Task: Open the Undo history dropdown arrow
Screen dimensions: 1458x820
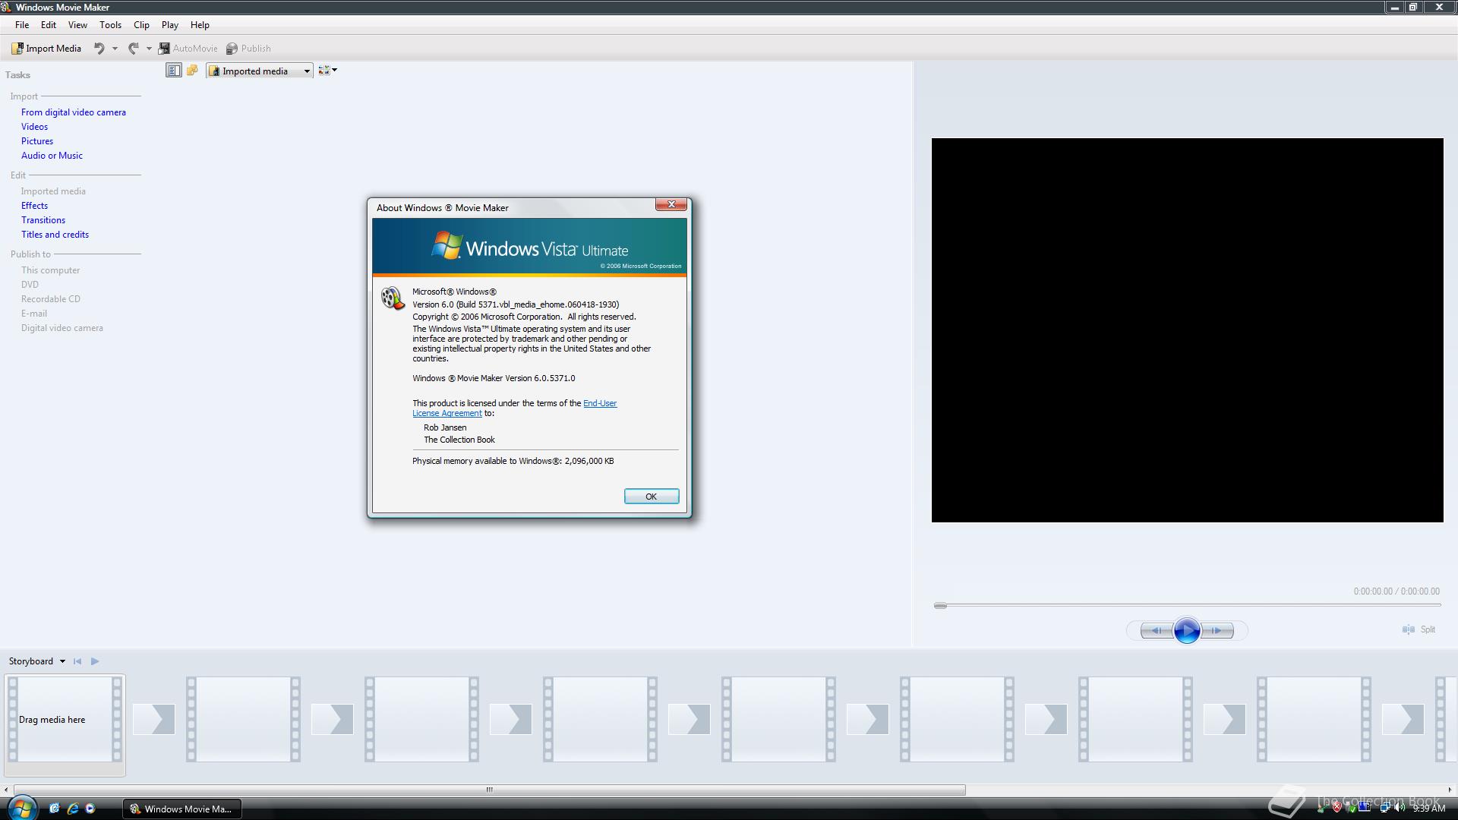Action: tap(115, 49)
